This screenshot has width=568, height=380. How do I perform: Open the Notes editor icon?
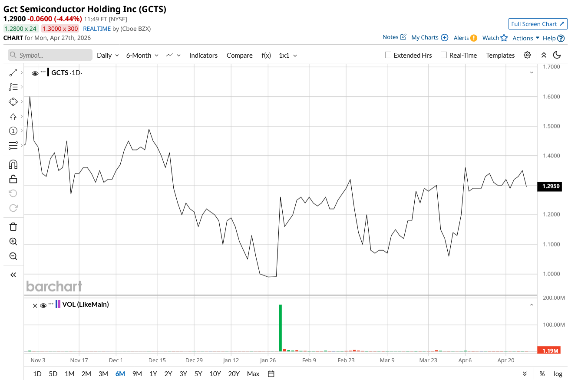tap(403, 37)
